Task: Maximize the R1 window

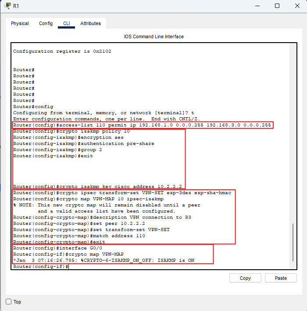Action: [x=277, y=6]
